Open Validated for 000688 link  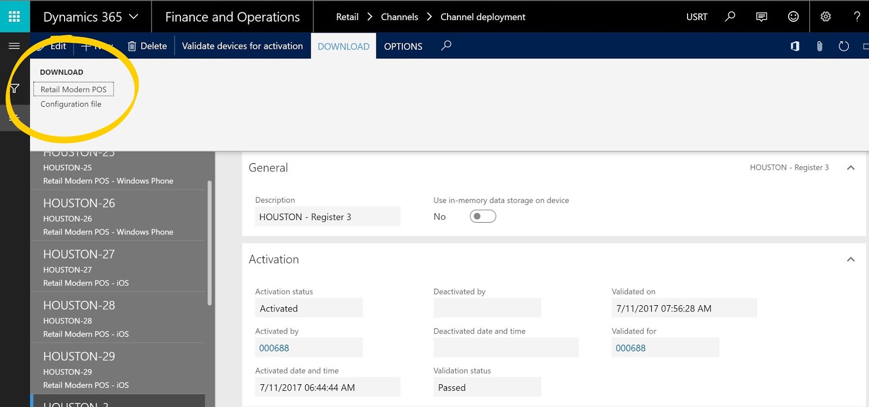point(631,348)
